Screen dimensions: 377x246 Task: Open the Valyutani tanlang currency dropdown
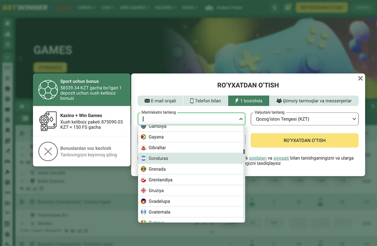click(305, 119)
